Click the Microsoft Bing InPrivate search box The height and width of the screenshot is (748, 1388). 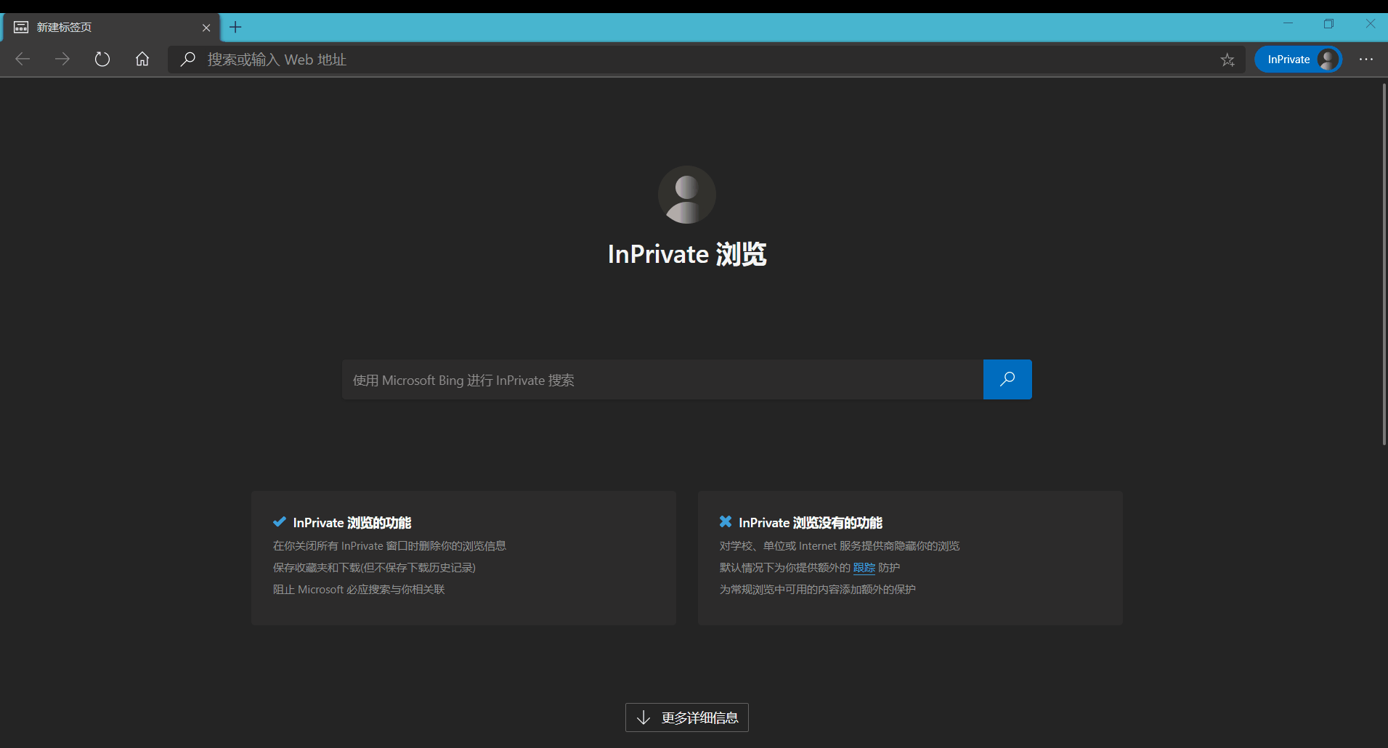(x=661, y=380)
